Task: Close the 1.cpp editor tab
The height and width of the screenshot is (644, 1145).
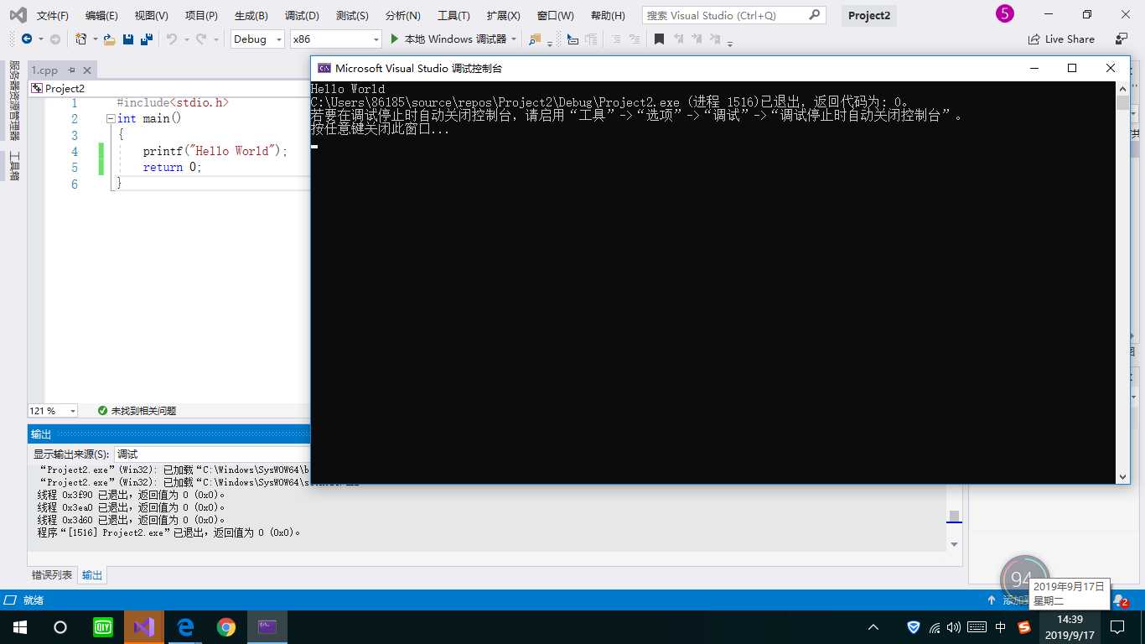Action: coord(87,70)
